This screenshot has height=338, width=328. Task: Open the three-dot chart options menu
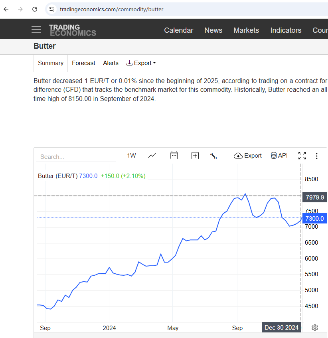[x=316, y=156]
